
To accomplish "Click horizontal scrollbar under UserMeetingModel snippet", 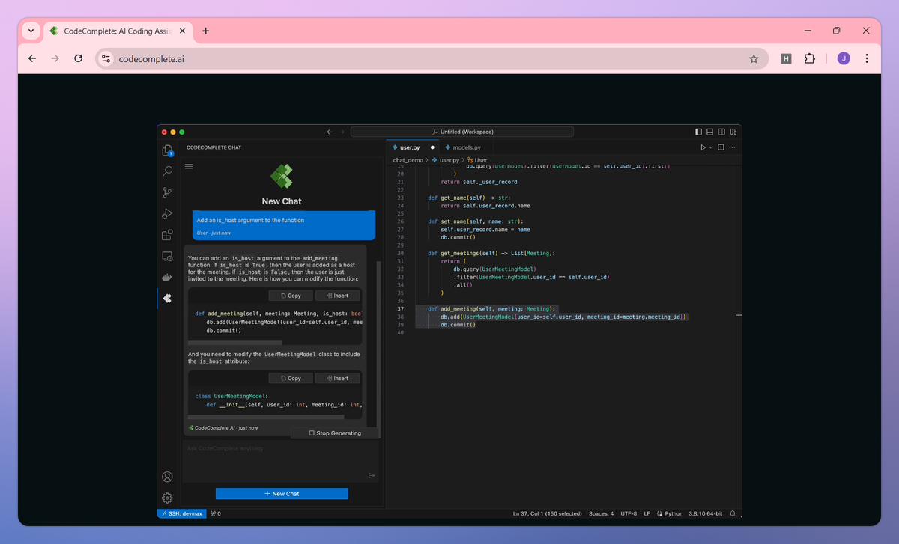I will coord(266,416).
